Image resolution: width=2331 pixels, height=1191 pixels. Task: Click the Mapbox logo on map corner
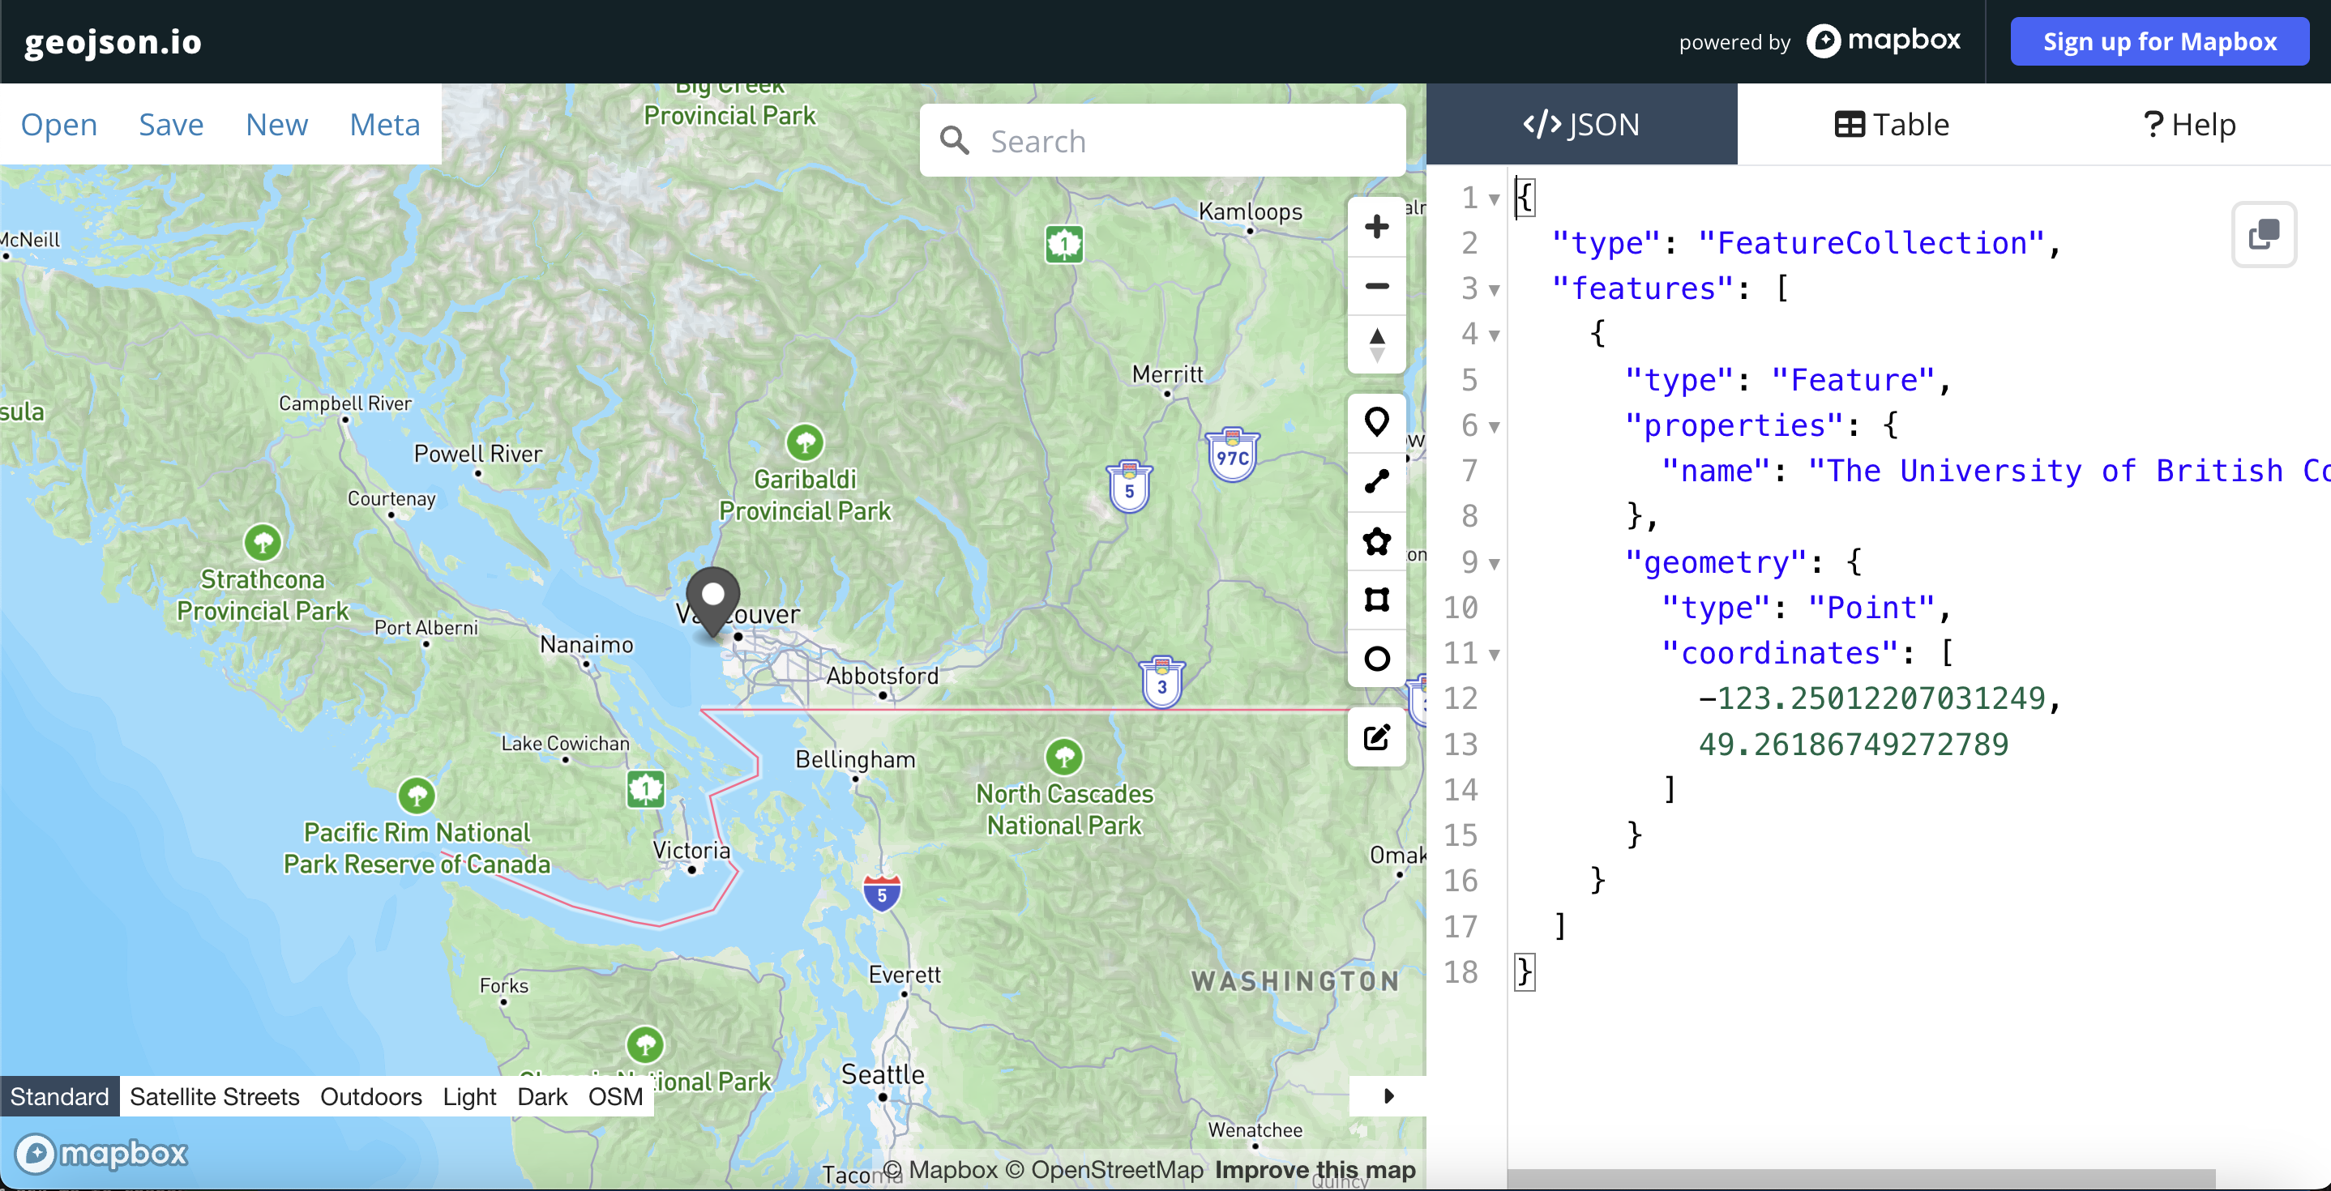point(101,1154)
